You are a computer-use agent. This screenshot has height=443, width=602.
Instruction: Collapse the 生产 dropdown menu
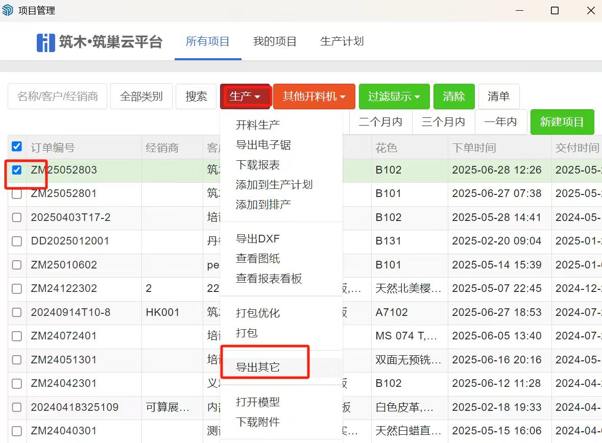[245, 96]
